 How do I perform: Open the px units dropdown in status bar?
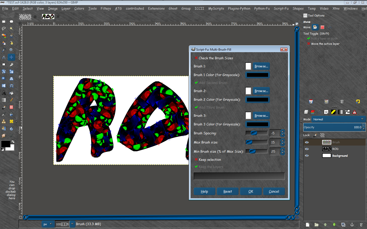[x=48, y=224]
